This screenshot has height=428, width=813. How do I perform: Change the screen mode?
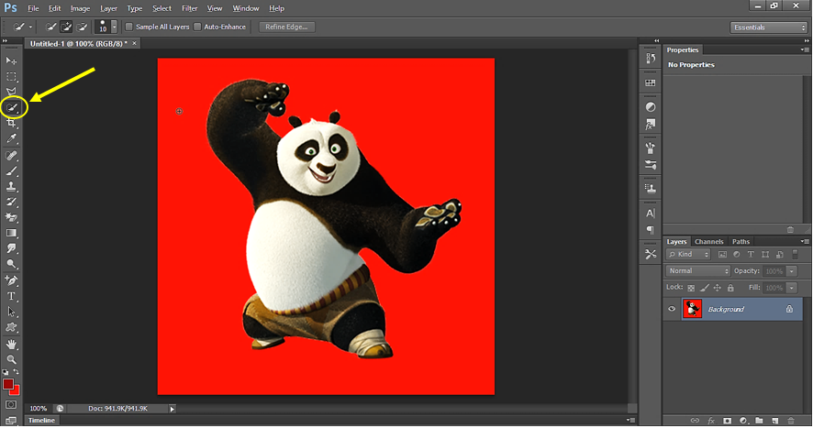click(x=11, y=421)
